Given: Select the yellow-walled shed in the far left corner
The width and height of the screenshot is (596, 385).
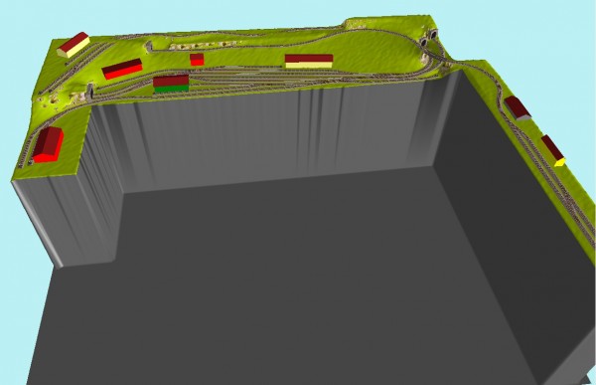Looking at the screenshot, I should click(74, 45).
